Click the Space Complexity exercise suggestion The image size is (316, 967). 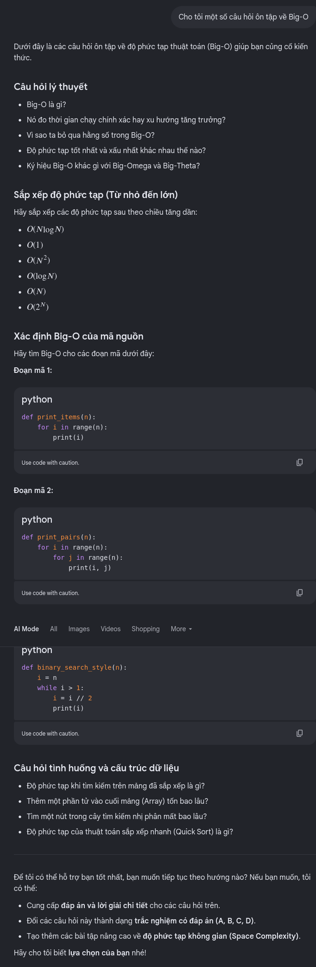pyautogui.click(x=221, y=936)
